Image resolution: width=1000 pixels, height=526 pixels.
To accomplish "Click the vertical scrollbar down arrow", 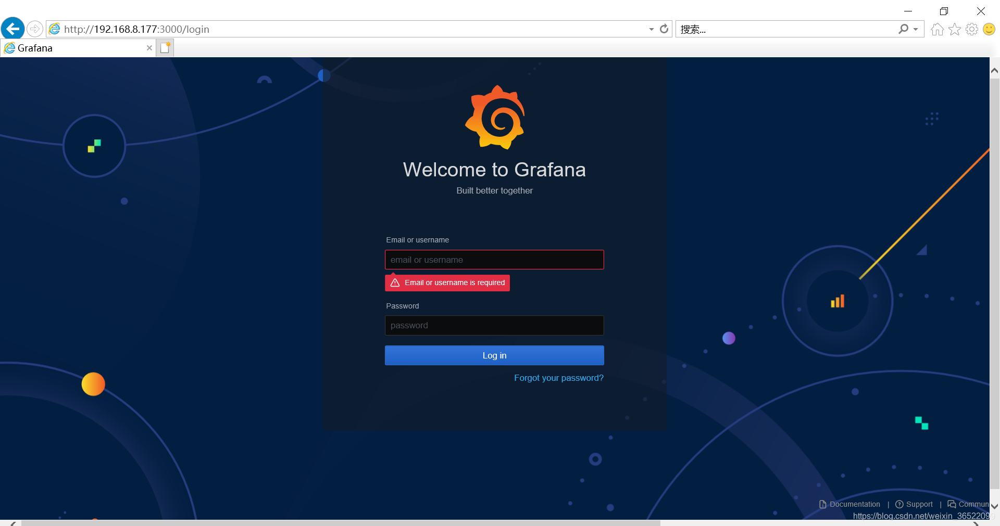I will tap(994, 506).
